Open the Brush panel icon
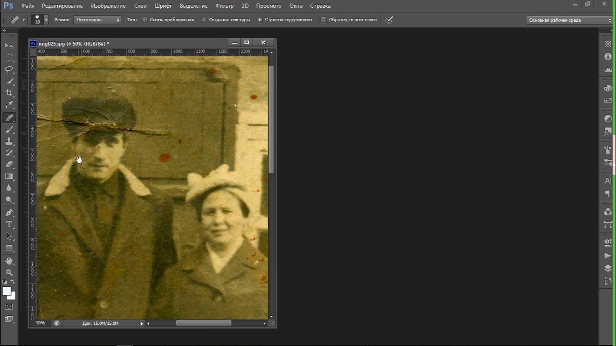 tap(608, 150)
